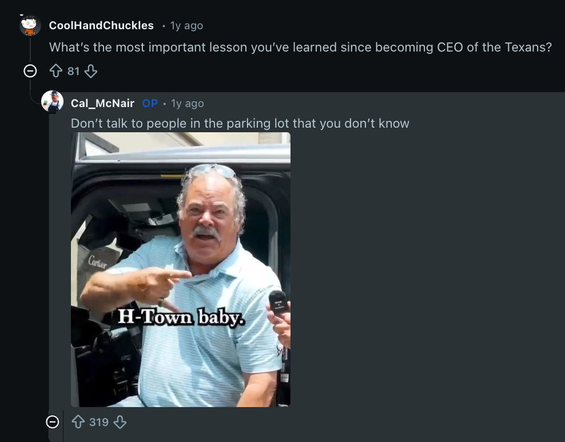
Task: Click Cal_McNair's profile avatar
Action: [52, 101]
